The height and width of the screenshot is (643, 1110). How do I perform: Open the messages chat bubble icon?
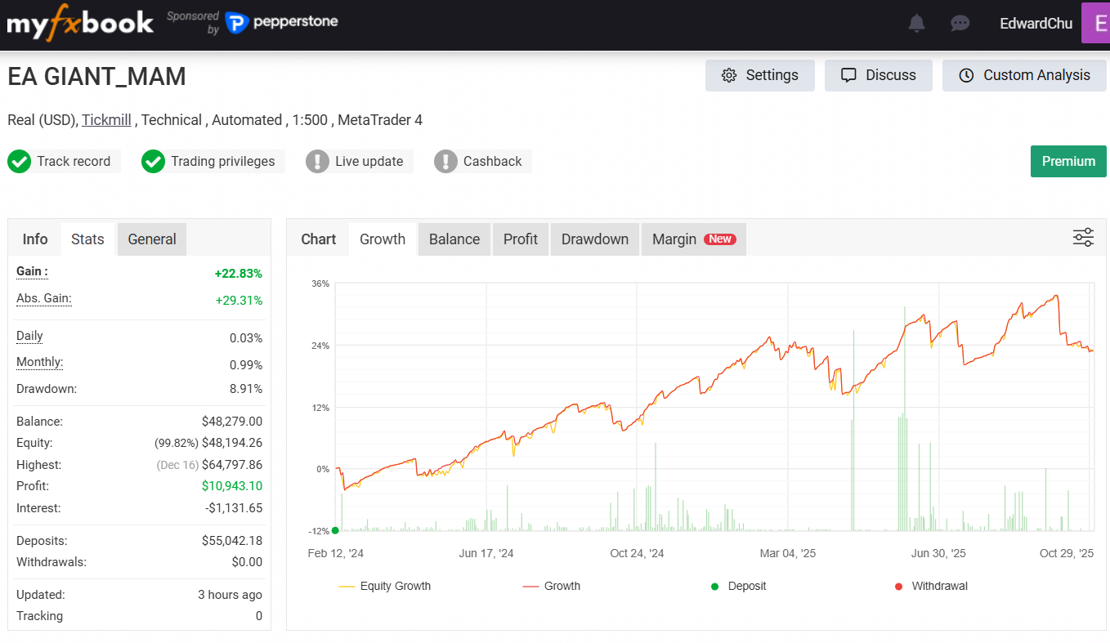point(960,24)
